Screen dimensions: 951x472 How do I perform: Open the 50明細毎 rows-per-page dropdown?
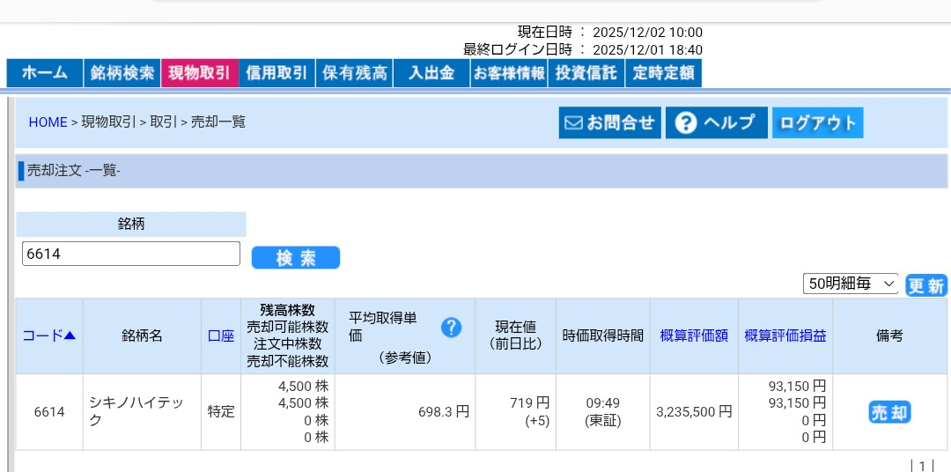point(850,284)
